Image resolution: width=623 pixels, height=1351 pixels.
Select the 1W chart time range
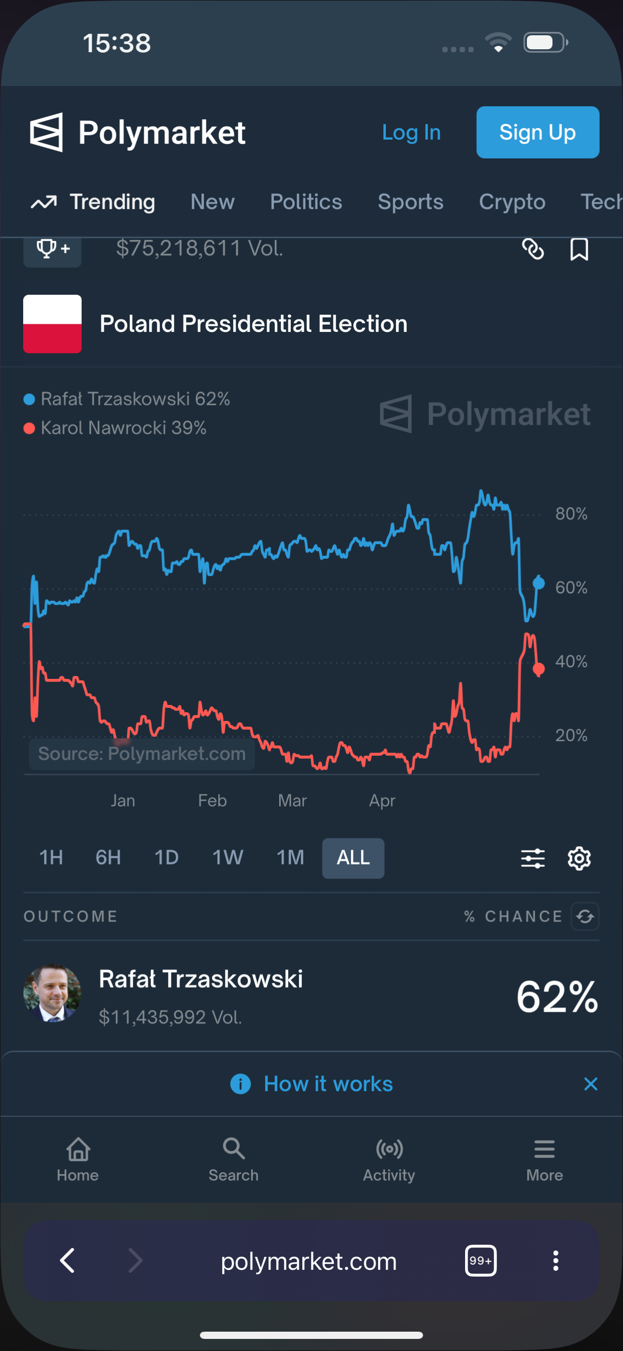tap(227, 858)
